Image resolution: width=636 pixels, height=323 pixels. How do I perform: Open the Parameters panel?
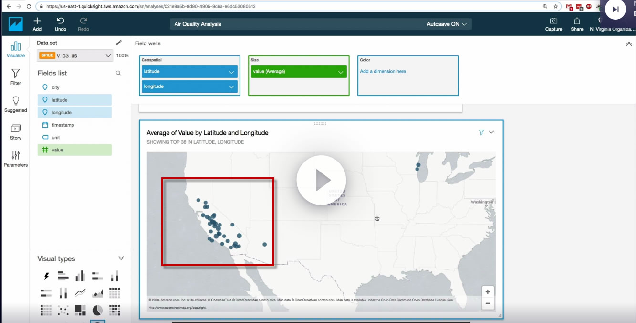(16, 159)
